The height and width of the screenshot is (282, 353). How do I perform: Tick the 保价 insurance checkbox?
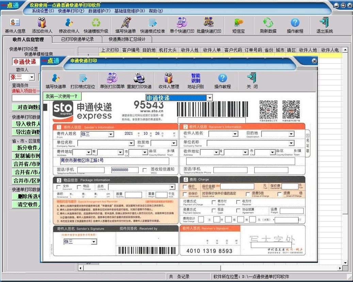pos(185,187)
